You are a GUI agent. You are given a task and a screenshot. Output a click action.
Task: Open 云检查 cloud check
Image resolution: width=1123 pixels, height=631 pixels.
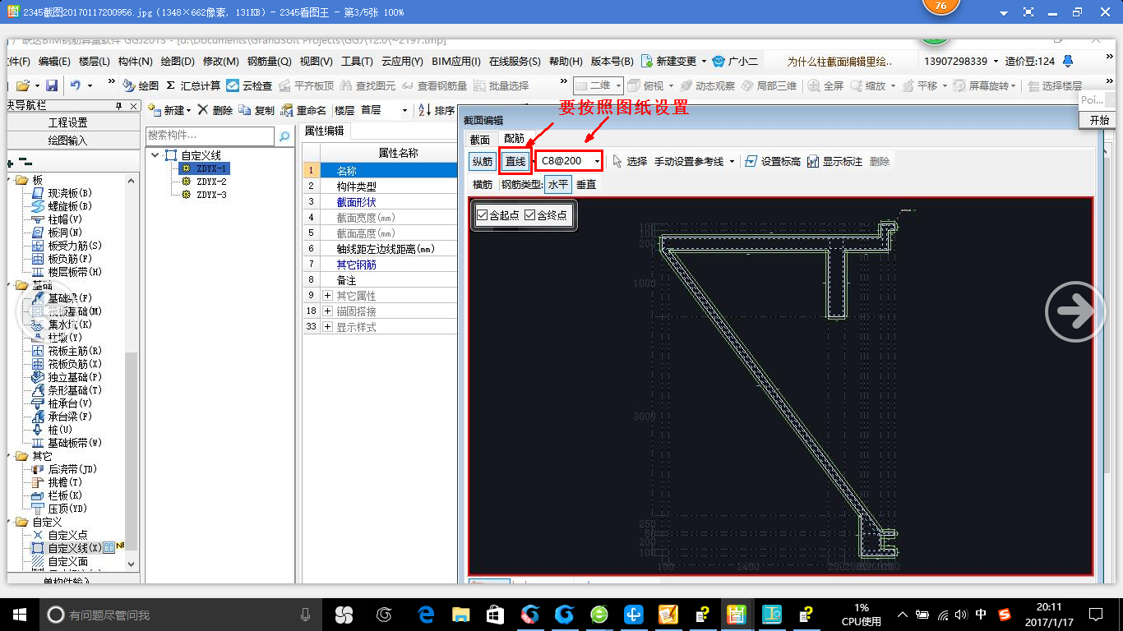(249, 85)
